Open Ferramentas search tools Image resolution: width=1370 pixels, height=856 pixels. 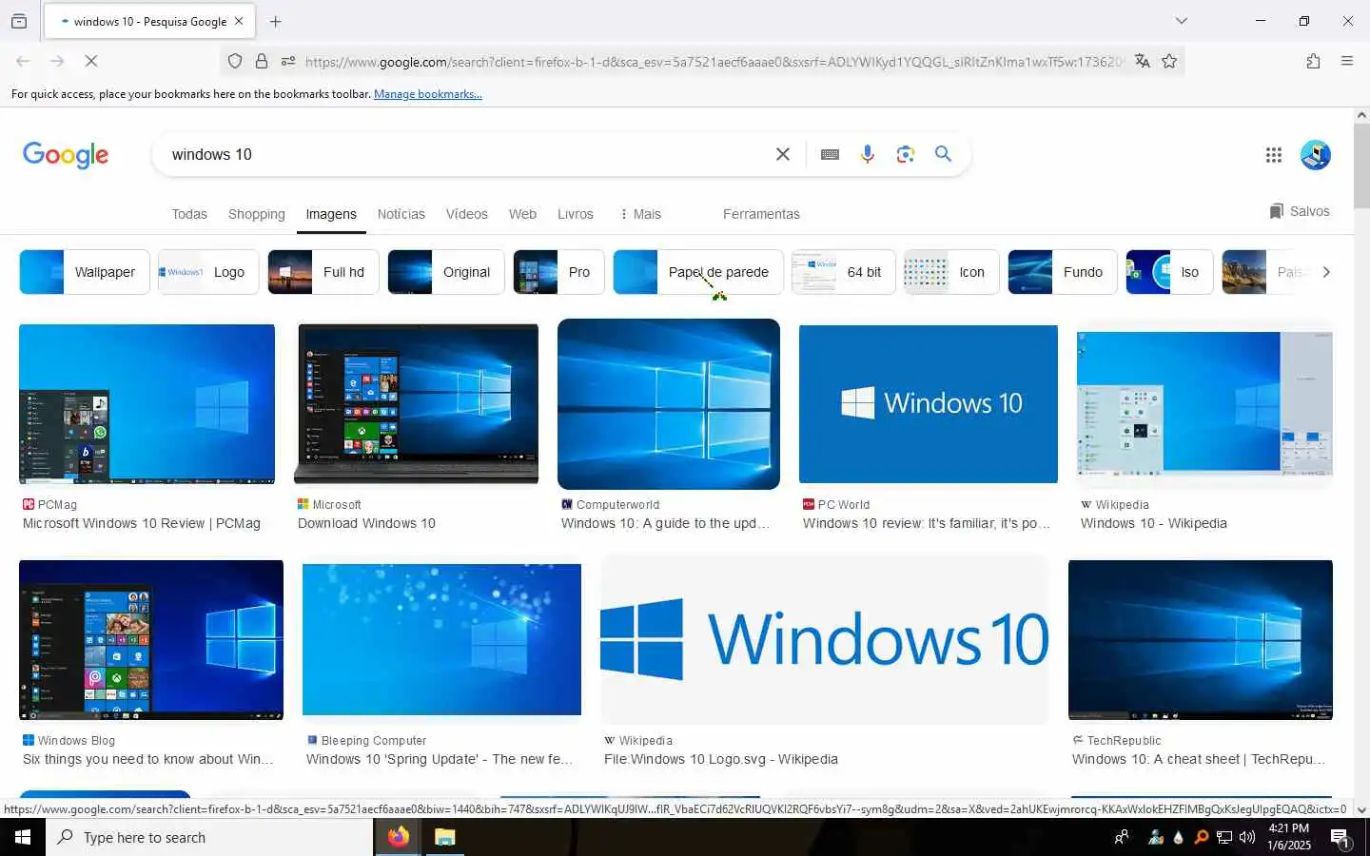[761, 214]
